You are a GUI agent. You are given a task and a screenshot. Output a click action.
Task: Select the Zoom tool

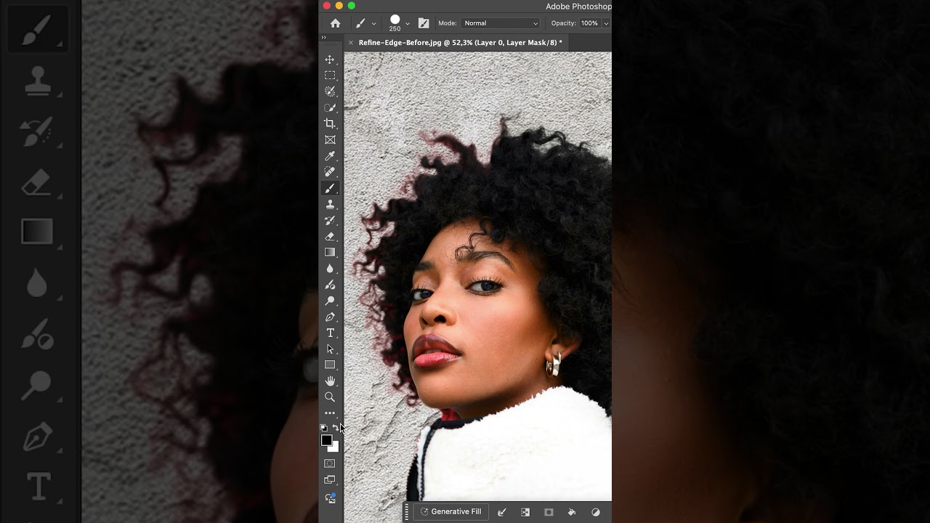click(330, 397)
